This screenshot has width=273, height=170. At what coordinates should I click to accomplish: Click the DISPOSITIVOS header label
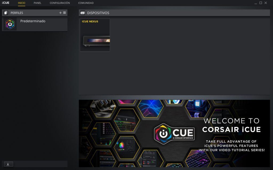(98, 13)
